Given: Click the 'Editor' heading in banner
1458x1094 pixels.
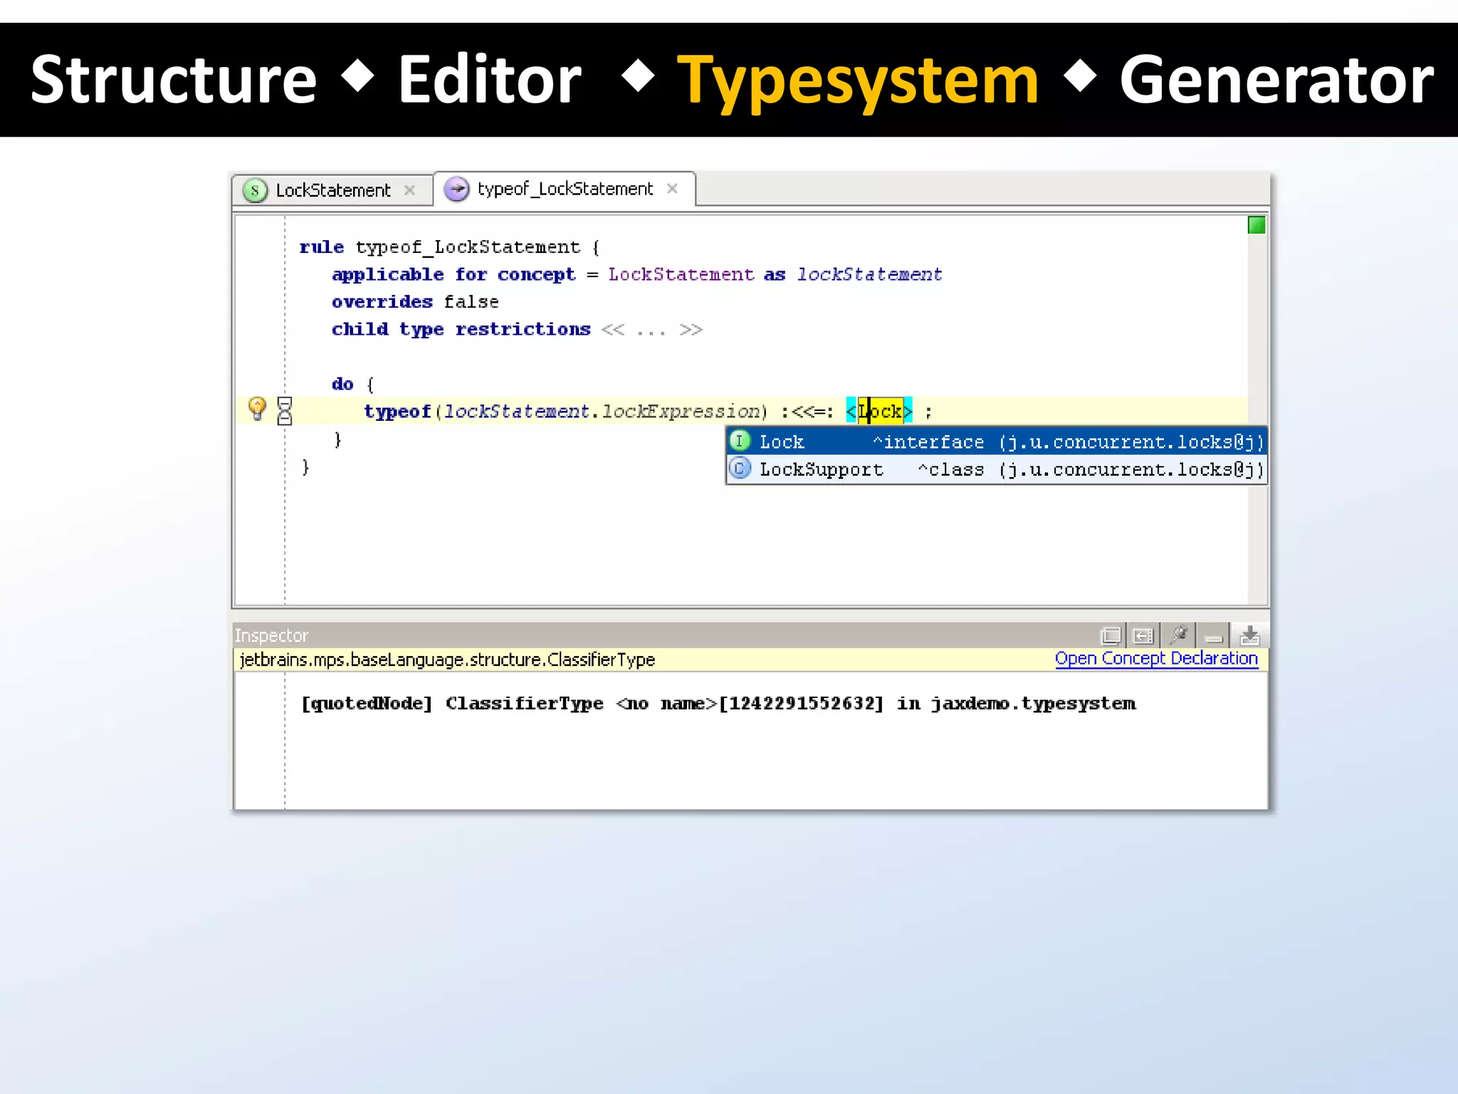Looking at the screenshot, I should 490,80.
